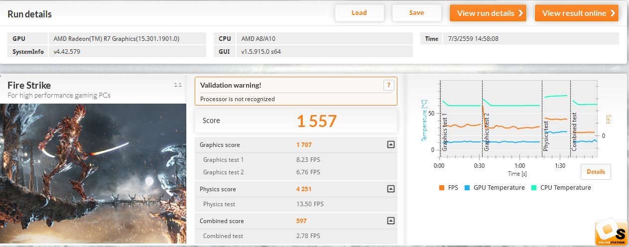
Task: Collapse the Graphics score section
Action: (x=391, y=145)
